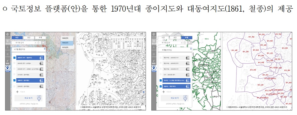Image resolution: width=297 pixels, height=115 pixels.
Task: Click 비교보기 button in right screenshot
Action: [175, 98]
